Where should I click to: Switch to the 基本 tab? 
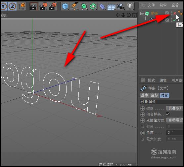[145, 95]
